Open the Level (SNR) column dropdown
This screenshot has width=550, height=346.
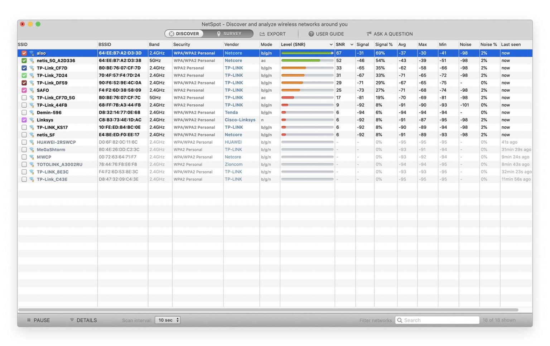click(330, 44)
